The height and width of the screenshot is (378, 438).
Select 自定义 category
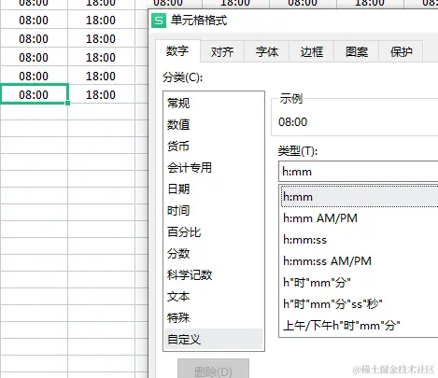click(213, 339)
